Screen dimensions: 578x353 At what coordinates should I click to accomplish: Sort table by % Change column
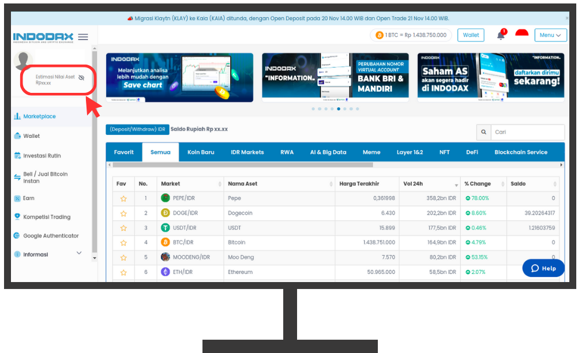coord(483,184)
